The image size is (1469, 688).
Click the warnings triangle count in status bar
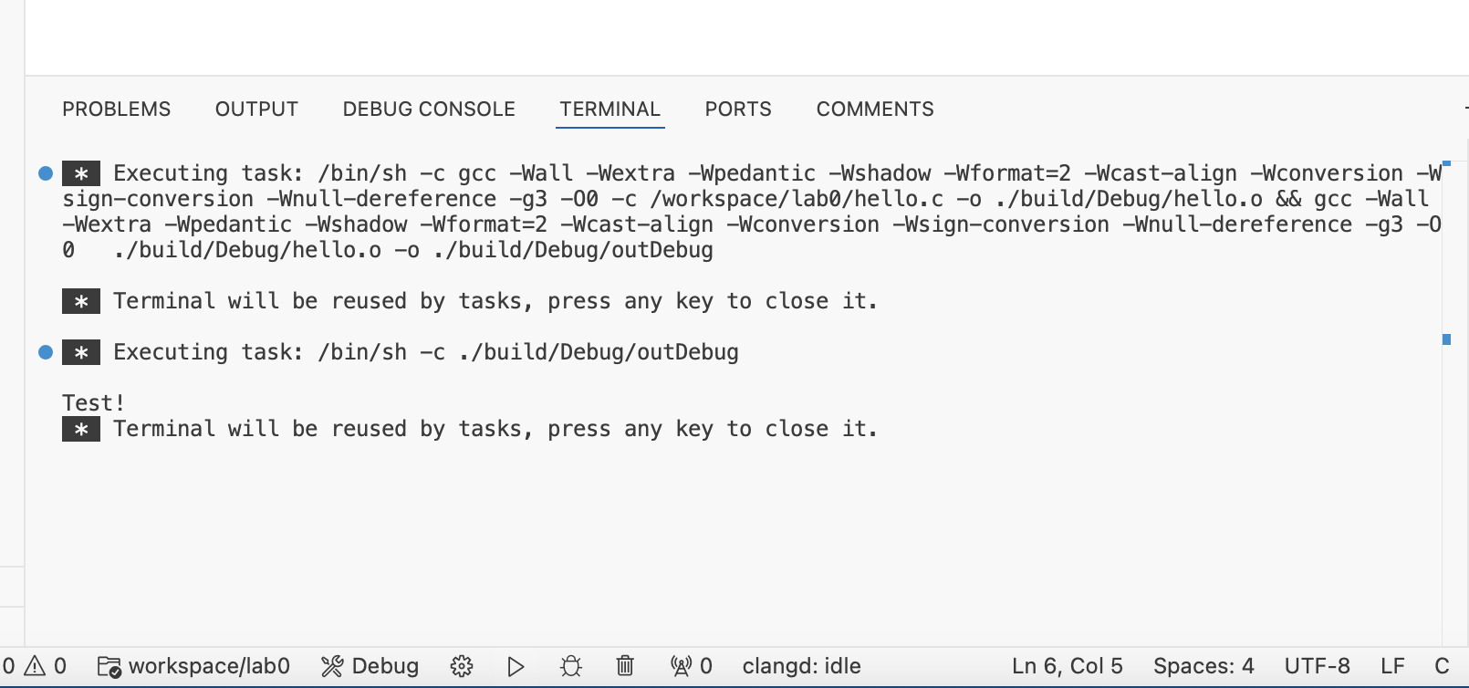click(x=45, y=666)
